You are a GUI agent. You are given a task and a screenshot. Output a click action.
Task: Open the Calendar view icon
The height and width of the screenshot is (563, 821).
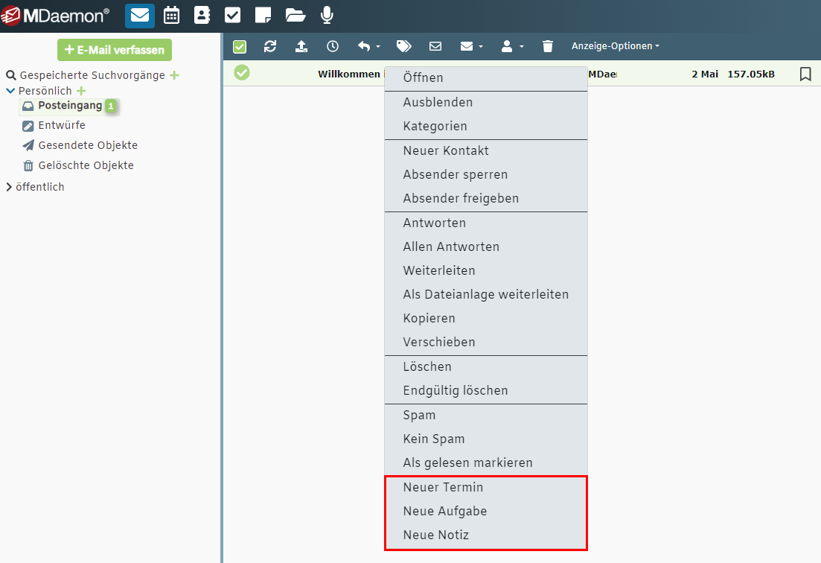click(x=171, y=15)
